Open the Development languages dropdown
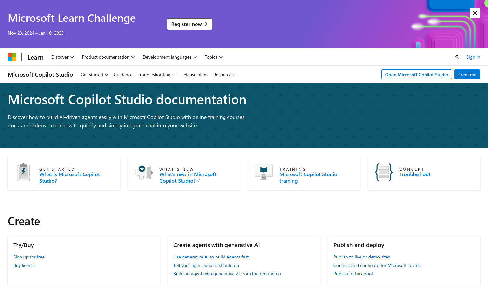Viewport: 488px width, 293px height. tap(169, 57)
